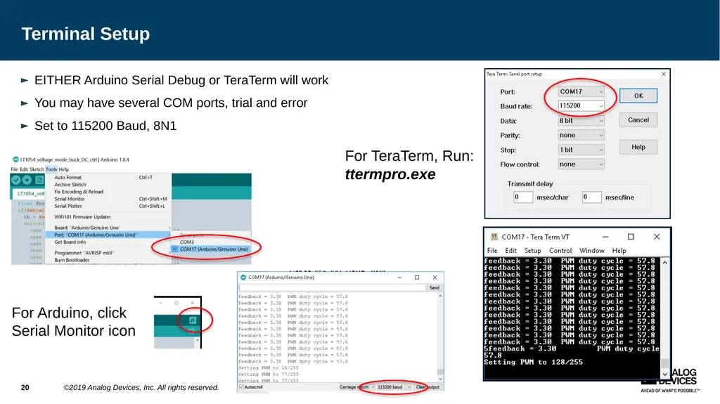Click the Tera Term terminal scrollbar up arrow
This screenshot has height=404, width=720.
pyautogui.click(x=664, y=262)
